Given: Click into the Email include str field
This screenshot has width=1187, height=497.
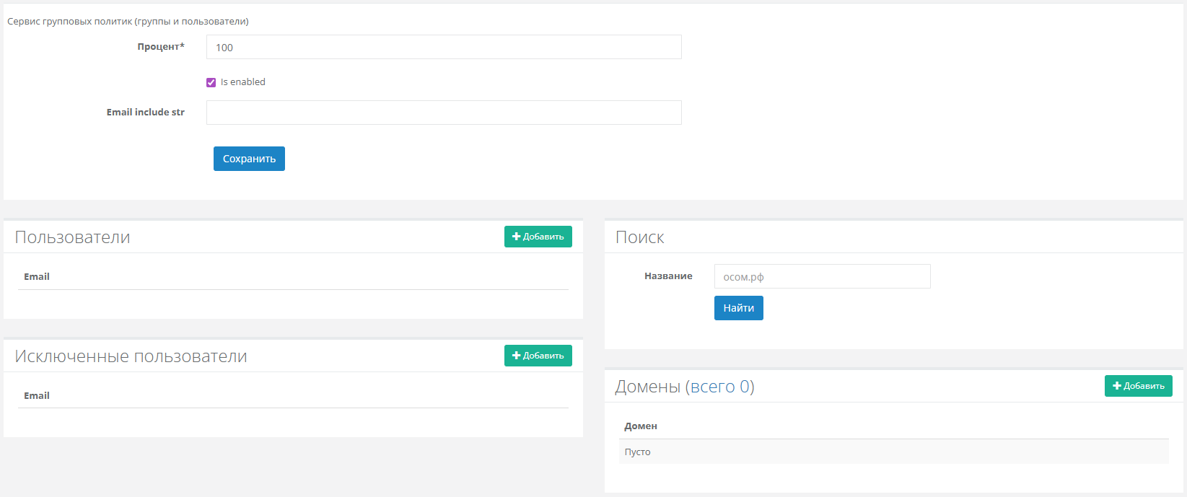Looking at the screenshot, I should point(443,113).
